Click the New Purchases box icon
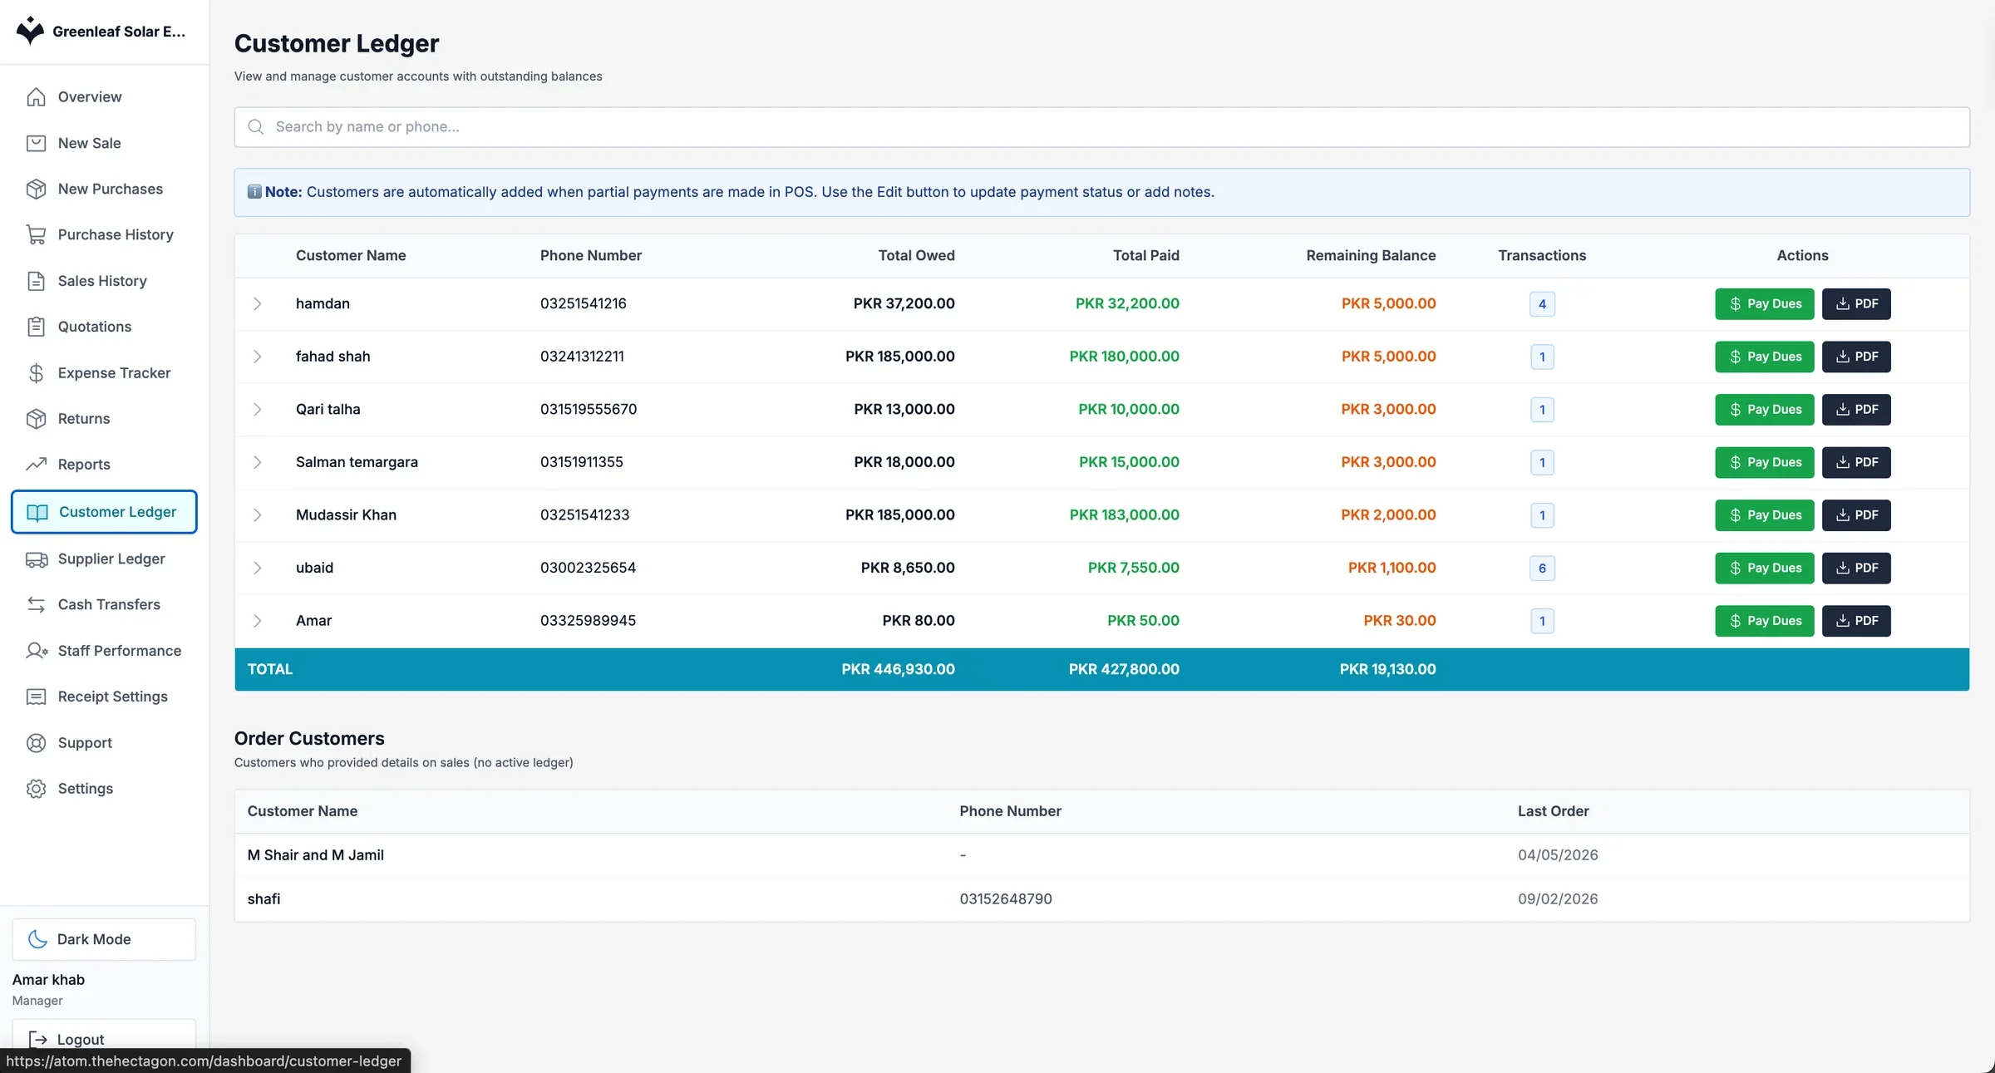Viewport: 1995px width, 1073px height. 36,189
